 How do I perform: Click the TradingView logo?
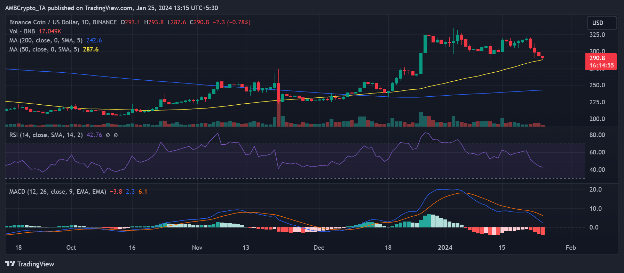(30, 264)
